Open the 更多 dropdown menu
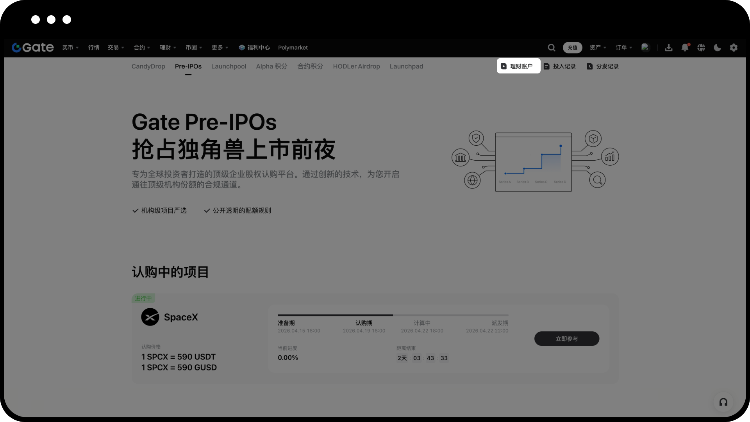The width and height of the screenshot is (750, 422). pyautogui.click(x=220, y=48)
